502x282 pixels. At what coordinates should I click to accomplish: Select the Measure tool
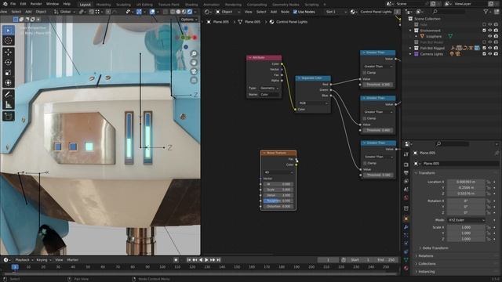pos(9,104)
